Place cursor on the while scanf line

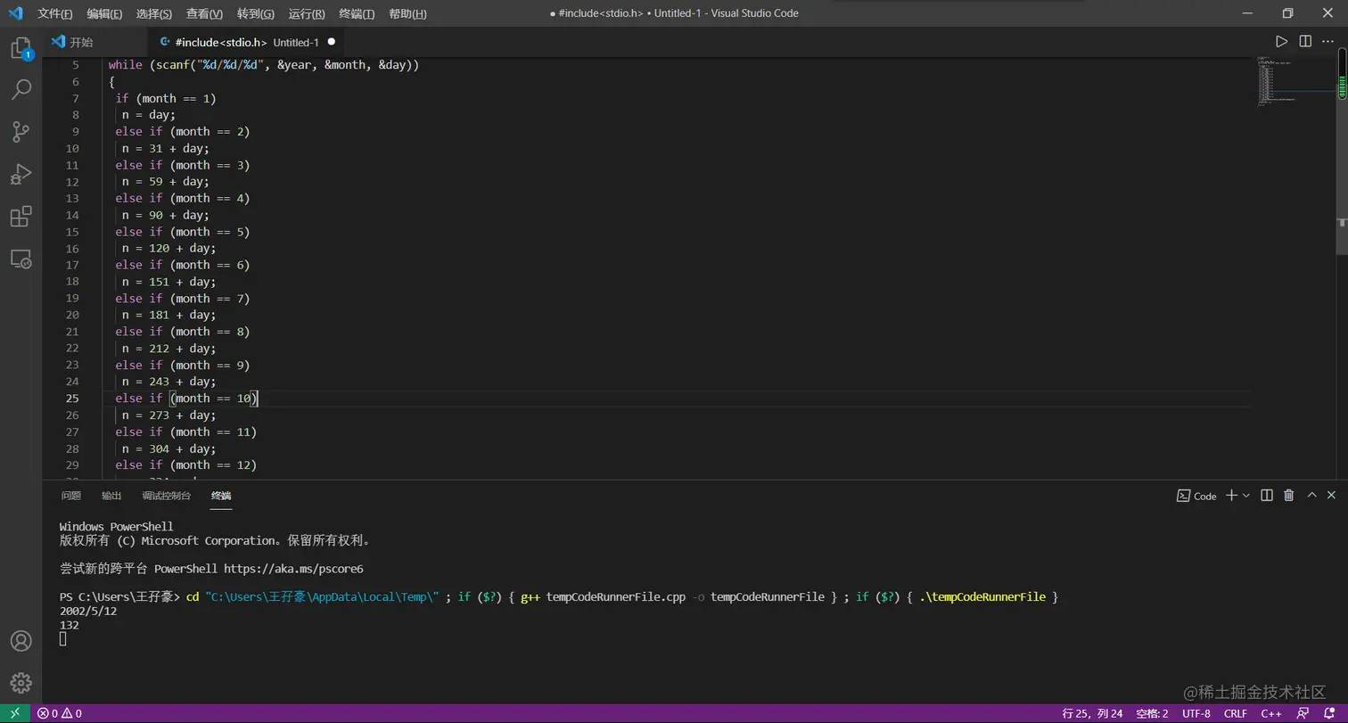click(264, 65)
